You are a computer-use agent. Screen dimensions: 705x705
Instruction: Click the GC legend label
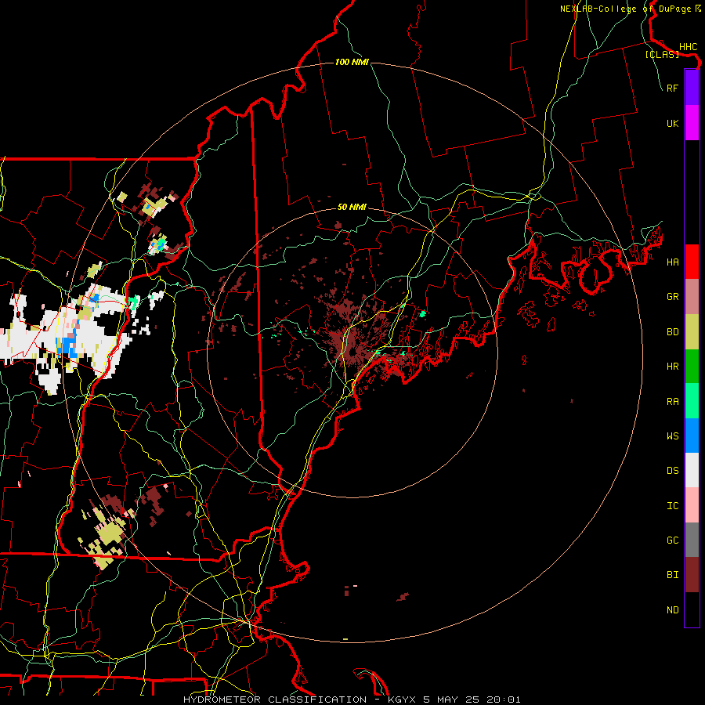click(672, 540)
